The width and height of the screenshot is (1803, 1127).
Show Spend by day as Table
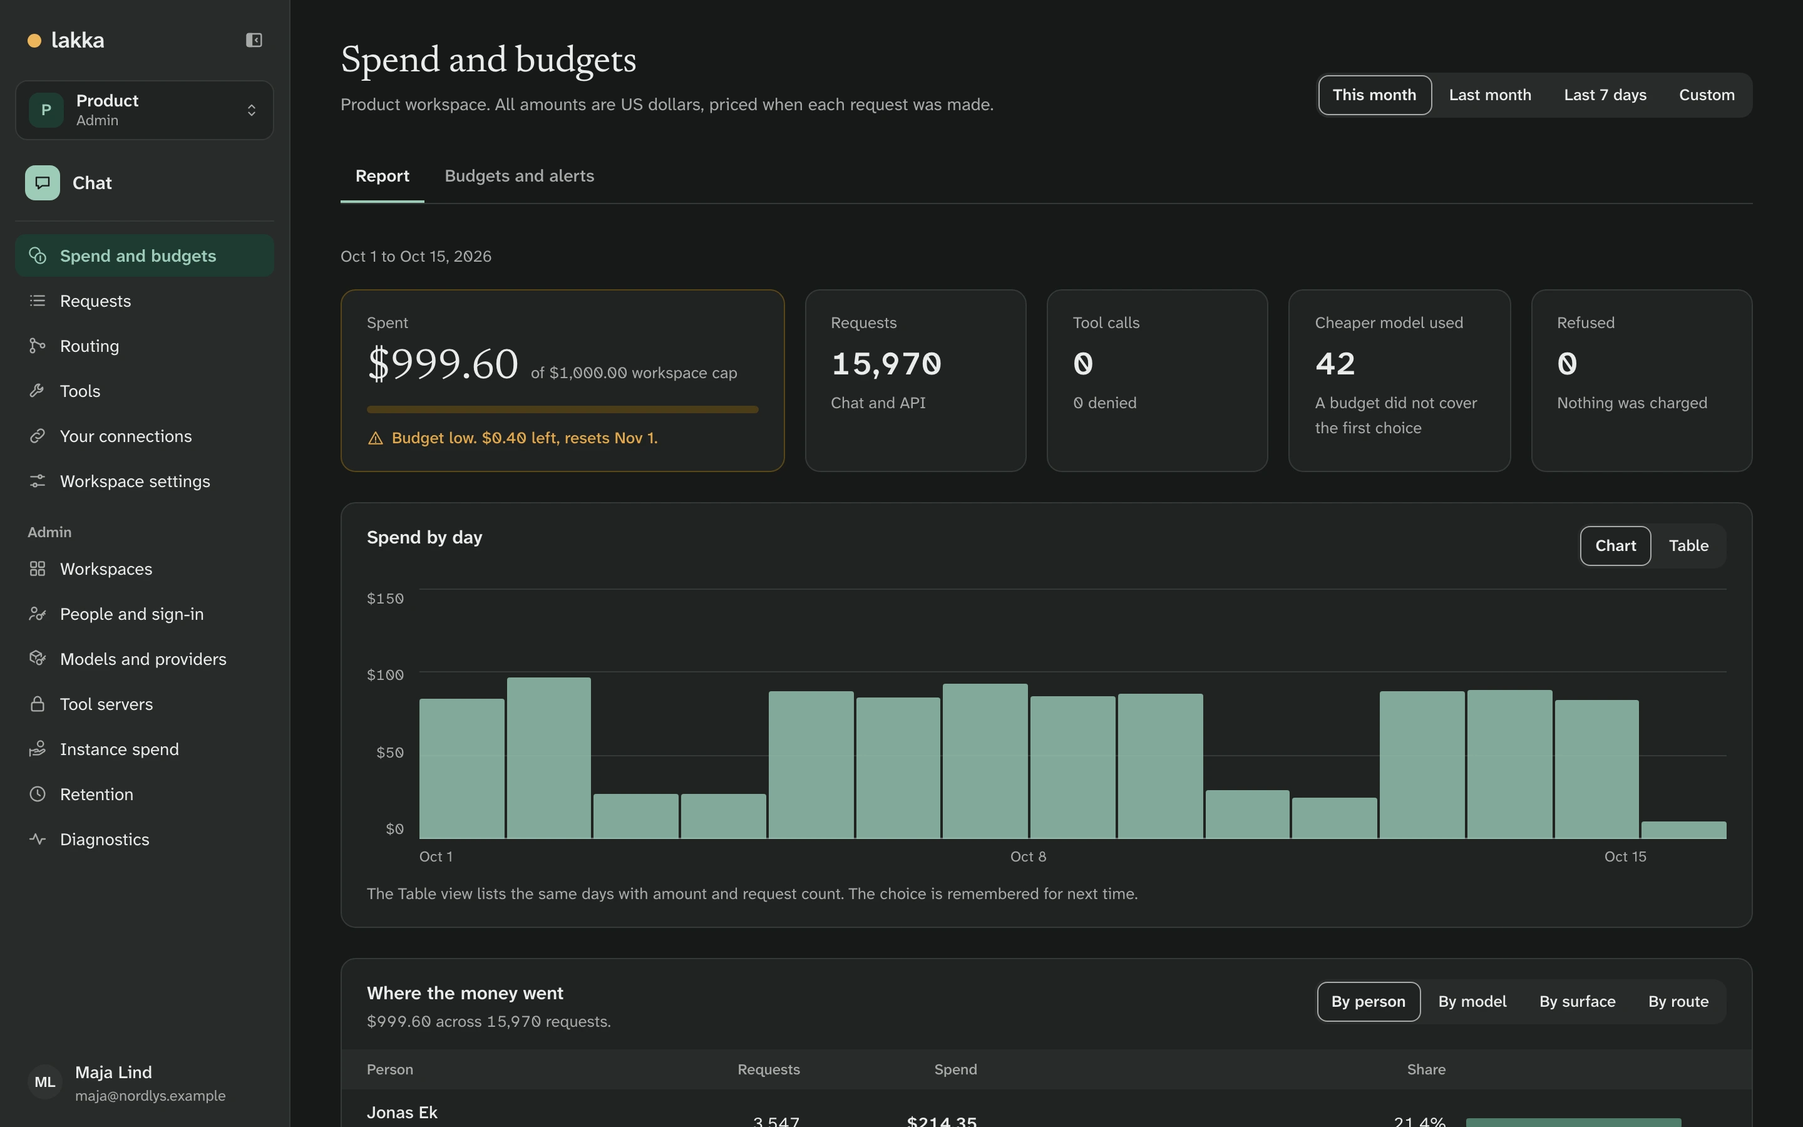pos(1688,545)
